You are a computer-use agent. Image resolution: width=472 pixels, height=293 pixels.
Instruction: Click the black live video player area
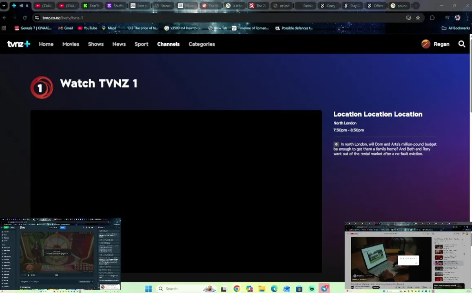click(x=176, y=192)
